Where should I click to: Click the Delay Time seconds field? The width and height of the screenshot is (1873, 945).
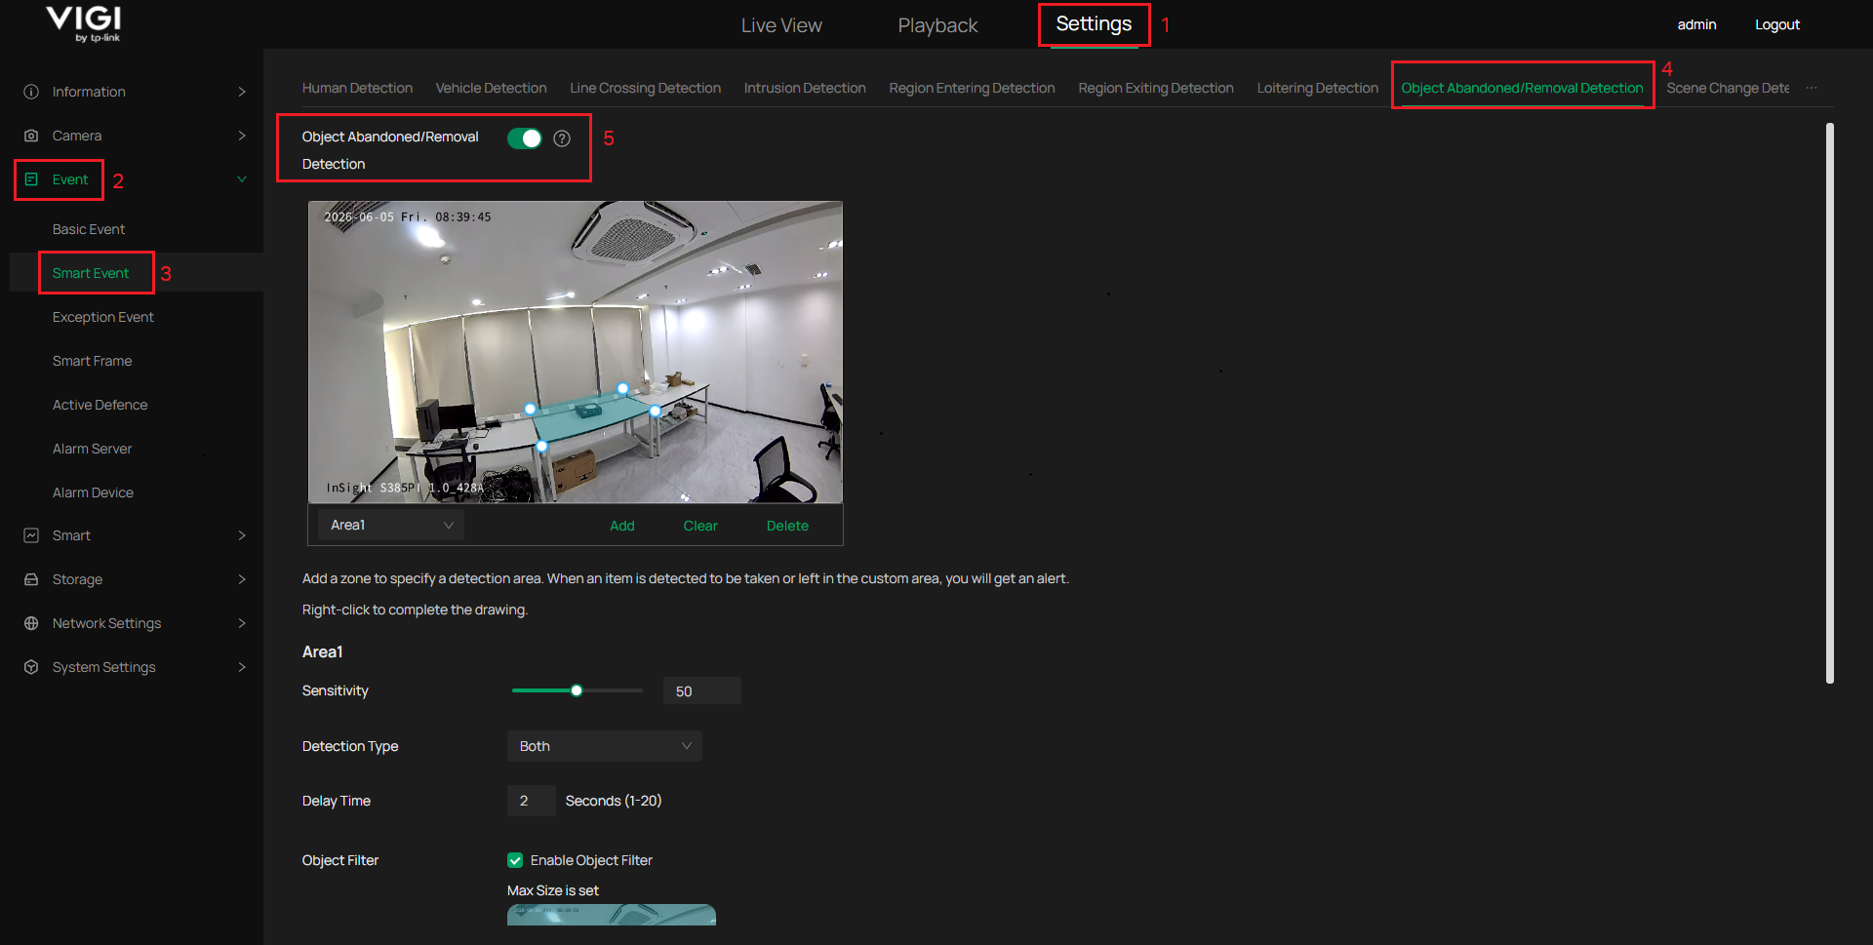click(x=532, y=801)
